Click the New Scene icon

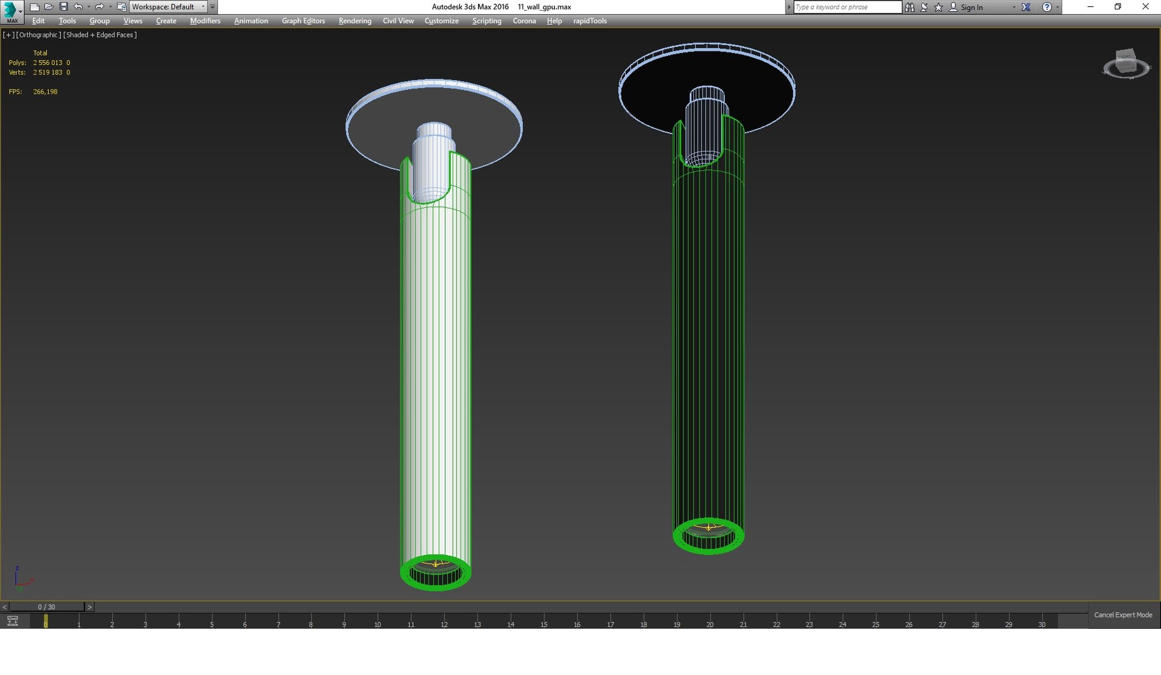click(x=34, y=7)
